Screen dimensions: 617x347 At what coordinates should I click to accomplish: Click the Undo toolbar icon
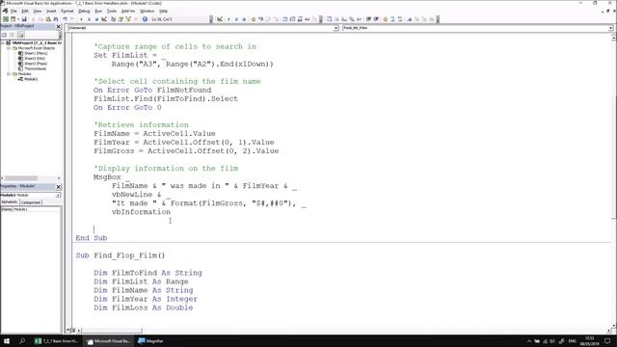pyautogui.click(x=65, y=19)
